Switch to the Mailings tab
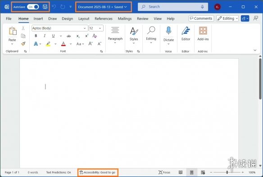This screenshot has width=263, height=177. [125, 19]
